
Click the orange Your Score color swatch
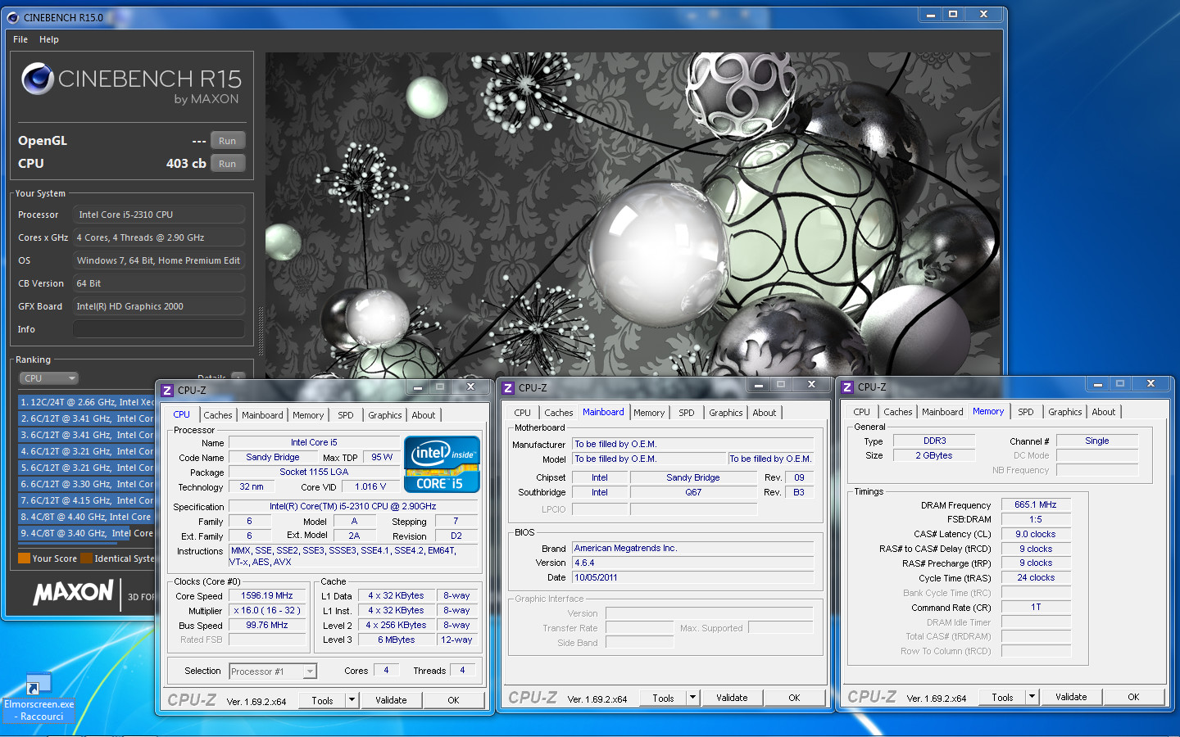click(25, 558)
